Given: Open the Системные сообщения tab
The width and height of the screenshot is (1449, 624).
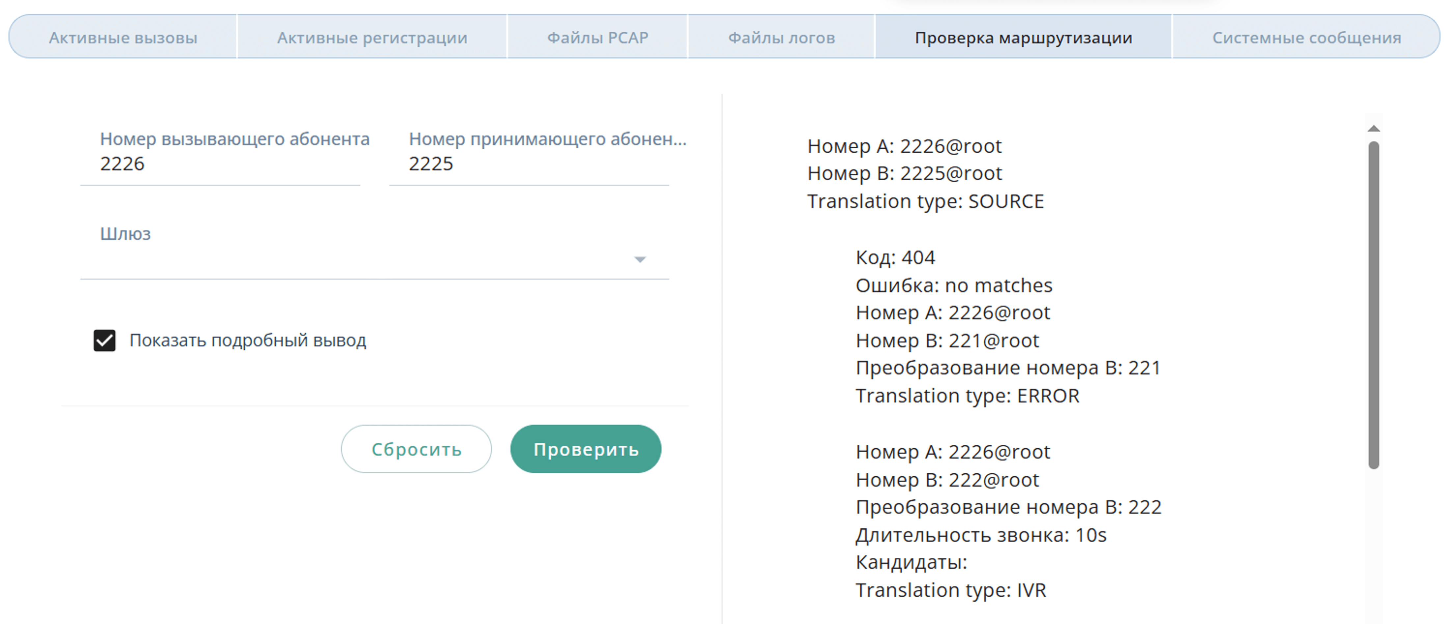Looking at the screenshot, I should click(x=1306, y=37).
